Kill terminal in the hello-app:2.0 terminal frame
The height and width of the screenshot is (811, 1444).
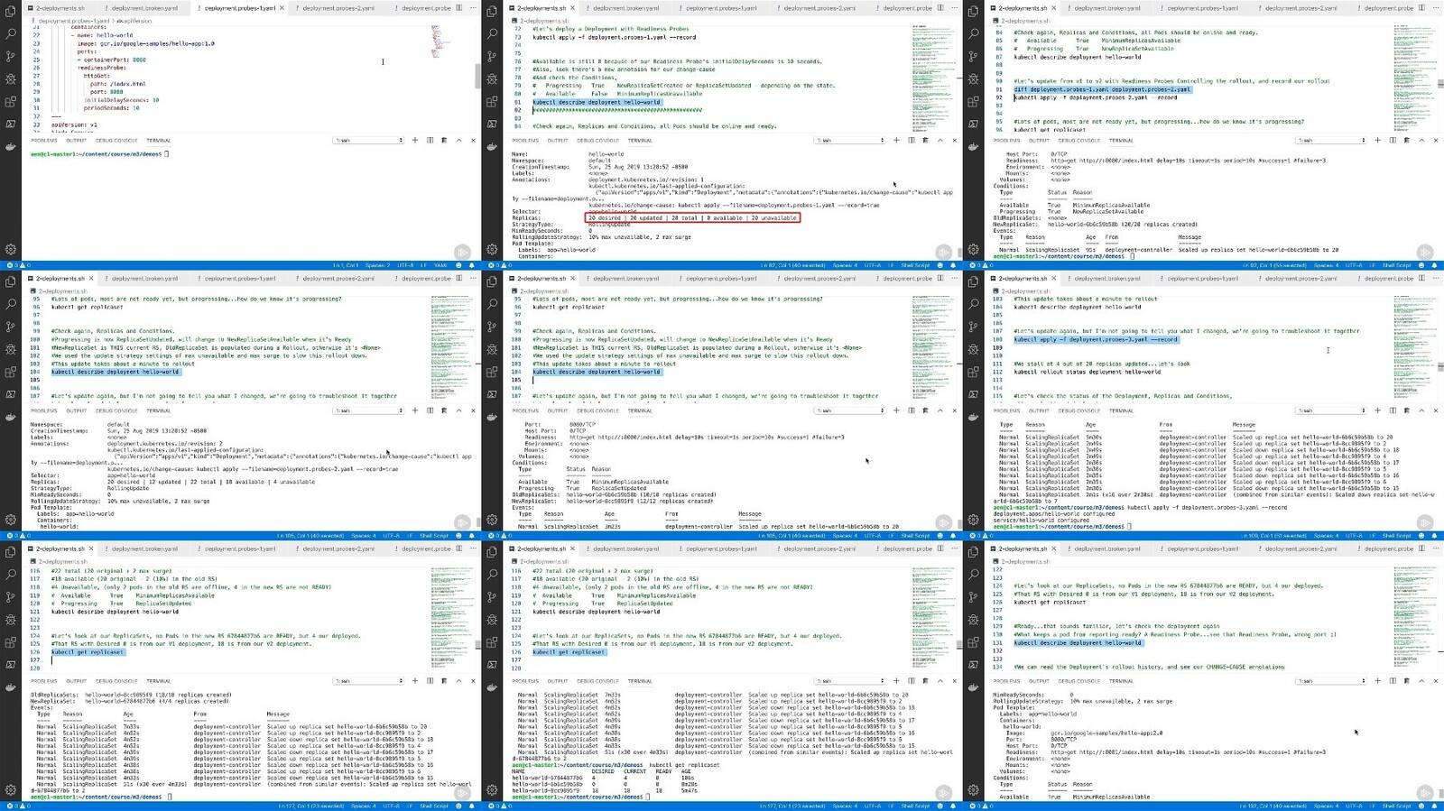[1406, 681]
